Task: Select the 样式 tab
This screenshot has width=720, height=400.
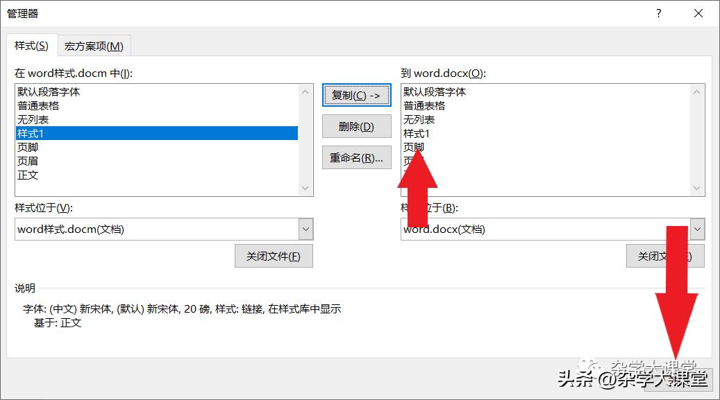Action: point(31,45)
